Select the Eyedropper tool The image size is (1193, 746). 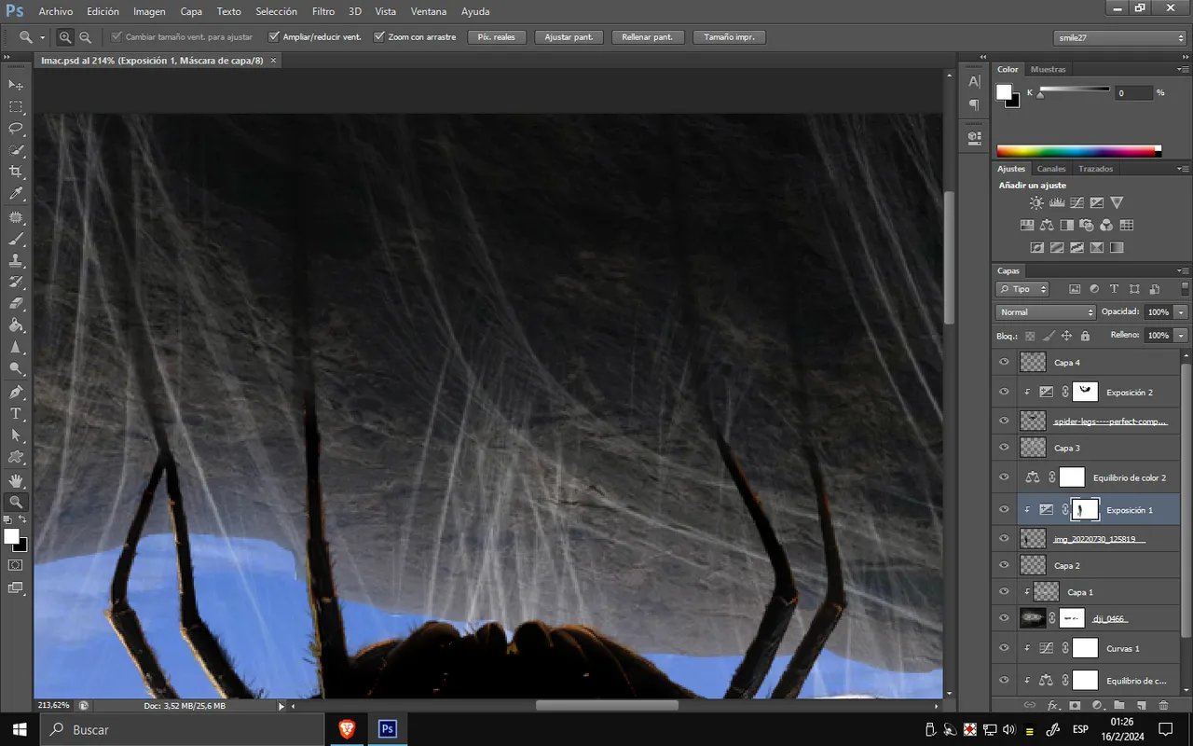[x=16, y=194]
